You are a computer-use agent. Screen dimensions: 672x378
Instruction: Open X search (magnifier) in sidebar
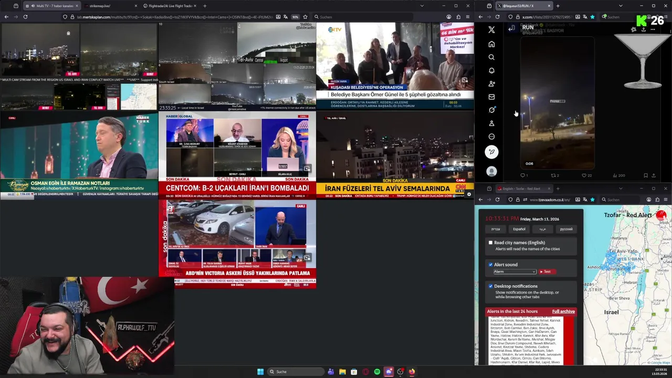tap(491, 57)
